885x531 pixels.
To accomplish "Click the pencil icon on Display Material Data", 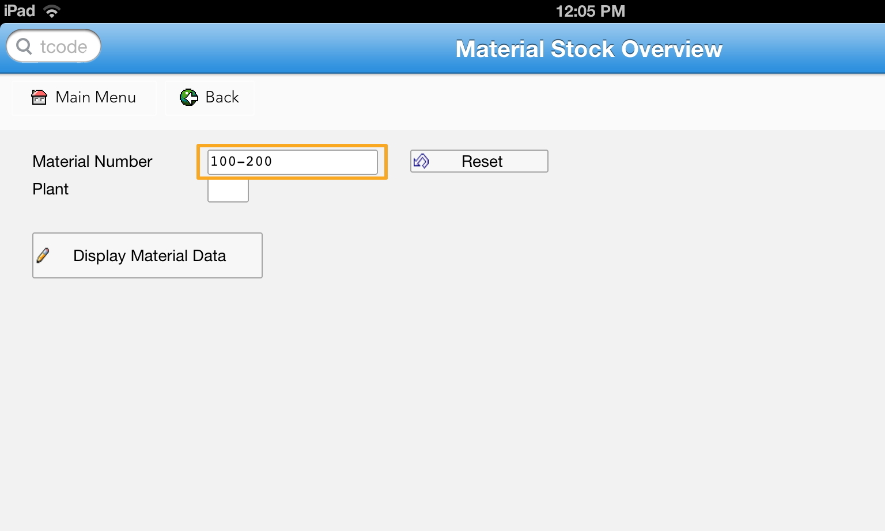I will click(43, 255).
